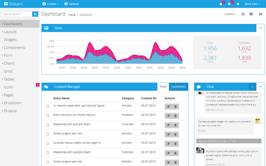This screenshot has width=266, height=166.
Task: Click the jane smith chat avatar
Action: (200, 150)
